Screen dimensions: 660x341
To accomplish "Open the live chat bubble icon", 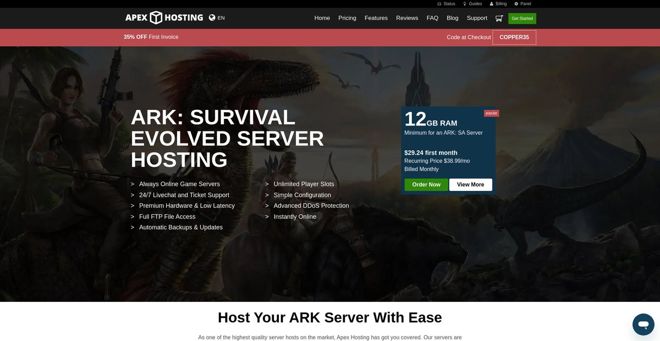I will 643,324.
